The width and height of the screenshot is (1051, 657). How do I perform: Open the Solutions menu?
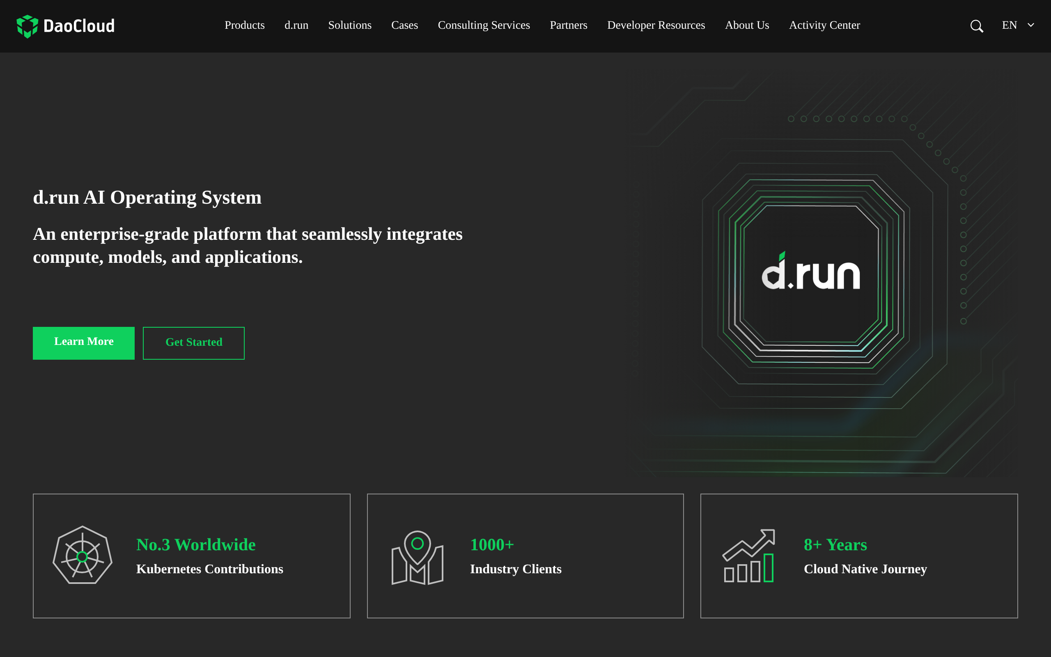(x=350, y=25)
